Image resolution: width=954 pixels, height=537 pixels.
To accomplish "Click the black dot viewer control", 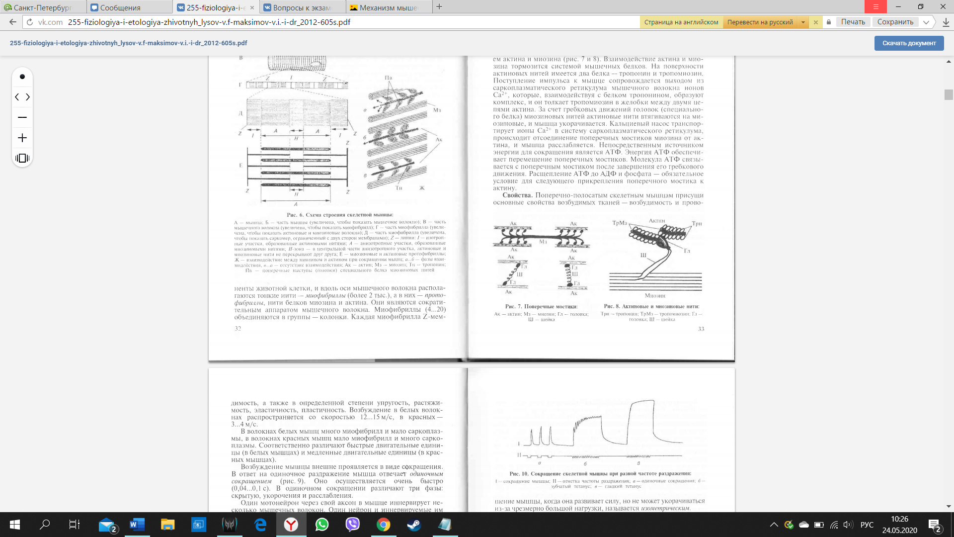I will (22, 77).
